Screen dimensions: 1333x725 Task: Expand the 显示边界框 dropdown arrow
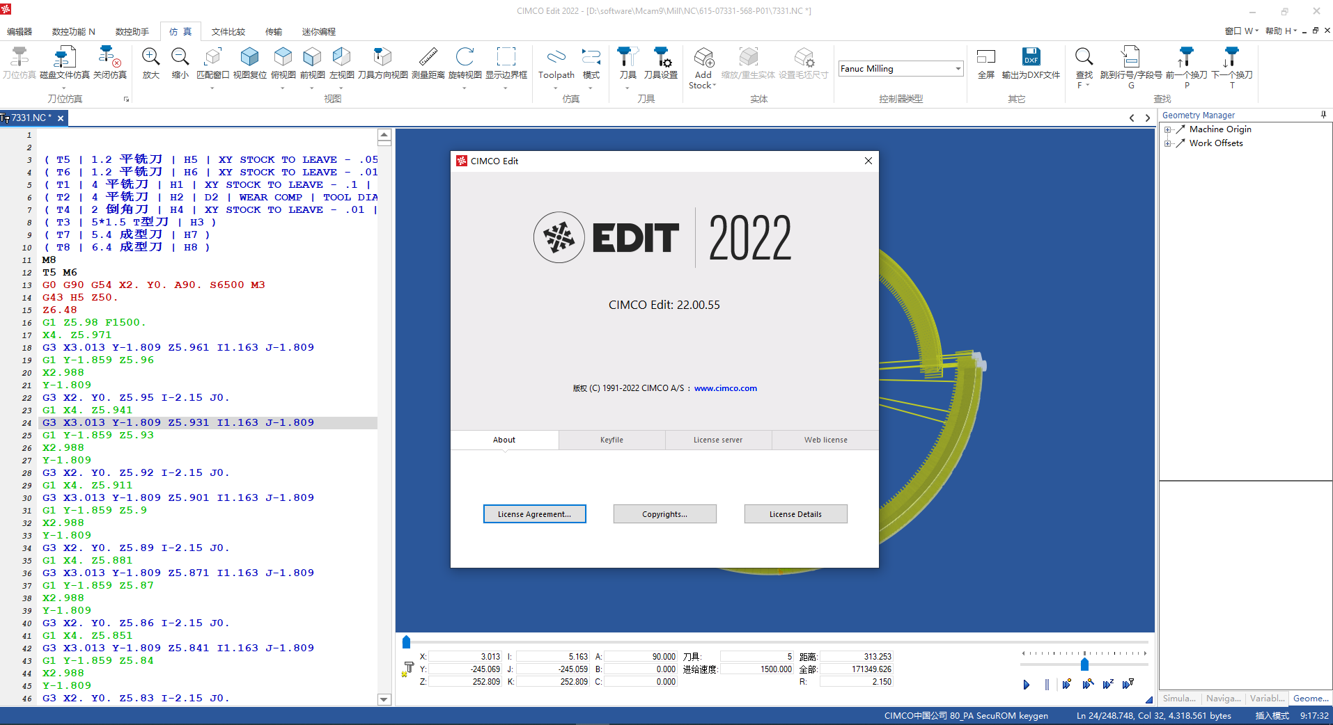[x=506, y=88]
